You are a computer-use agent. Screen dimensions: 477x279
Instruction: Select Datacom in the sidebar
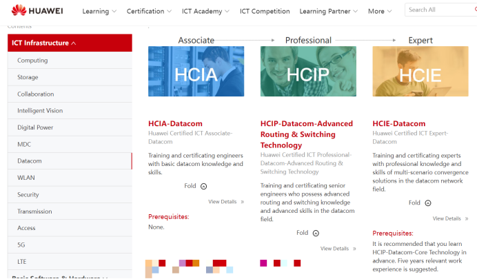click(70, 161)
